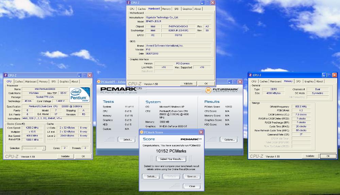This screenshot has height=195, width=340.
Task: Click the Multiplier x 10.5 field
Action: [x=32, y=132]
